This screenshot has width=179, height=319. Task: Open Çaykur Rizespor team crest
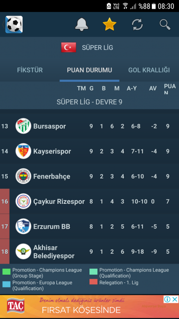pyautogui.click(x=24, y=201)
